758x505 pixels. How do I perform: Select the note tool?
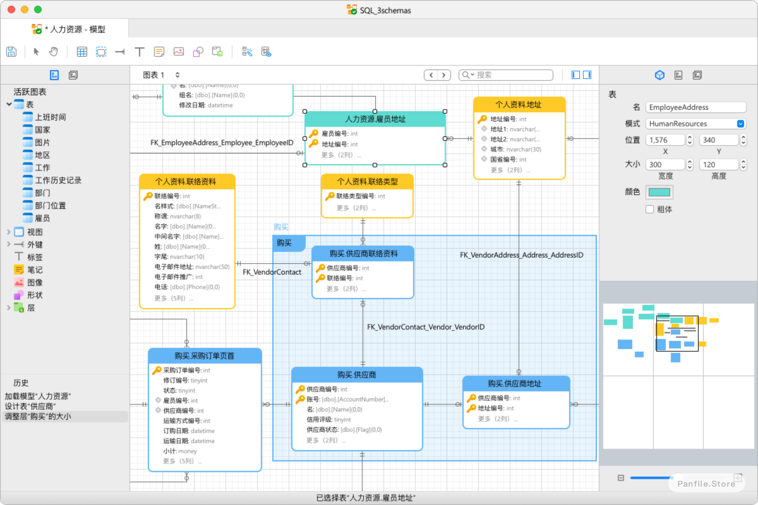coord(159,51)
